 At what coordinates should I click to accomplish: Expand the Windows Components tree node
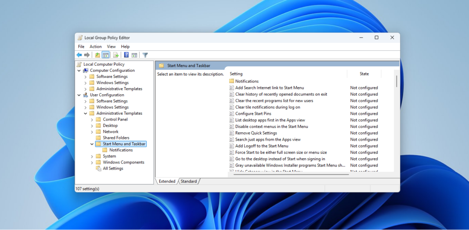click(x=92, y=163)
